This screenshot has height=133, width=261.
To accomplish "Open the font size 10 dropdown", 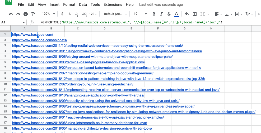I will pos(140,14).
